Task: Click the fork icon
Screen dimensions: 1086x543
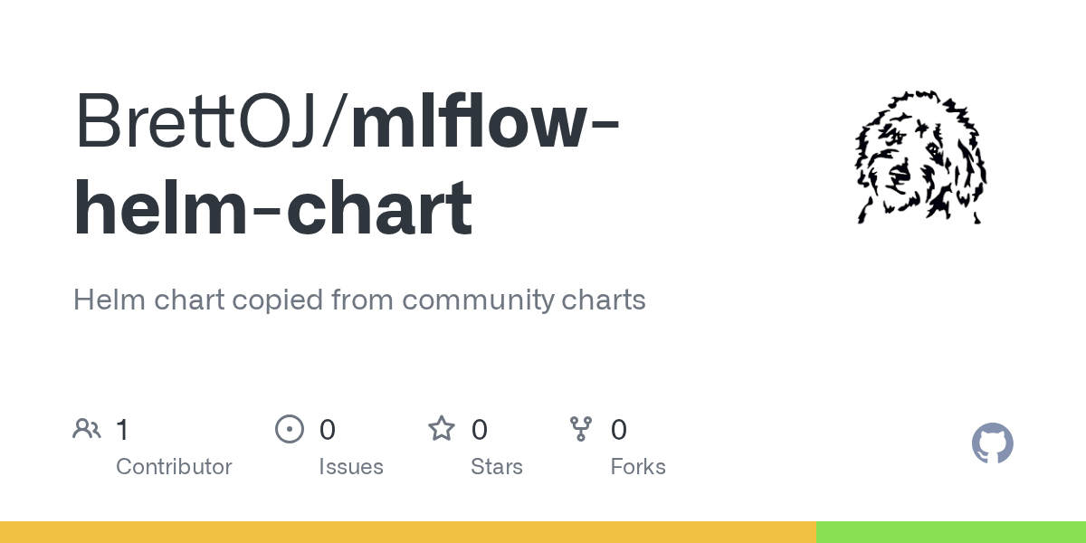Action: pyautogui.click(x=580, y=429)
